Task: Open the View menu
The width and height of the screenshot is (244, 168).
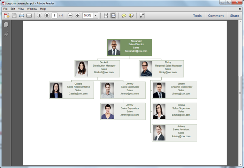Action: [21, 9]
